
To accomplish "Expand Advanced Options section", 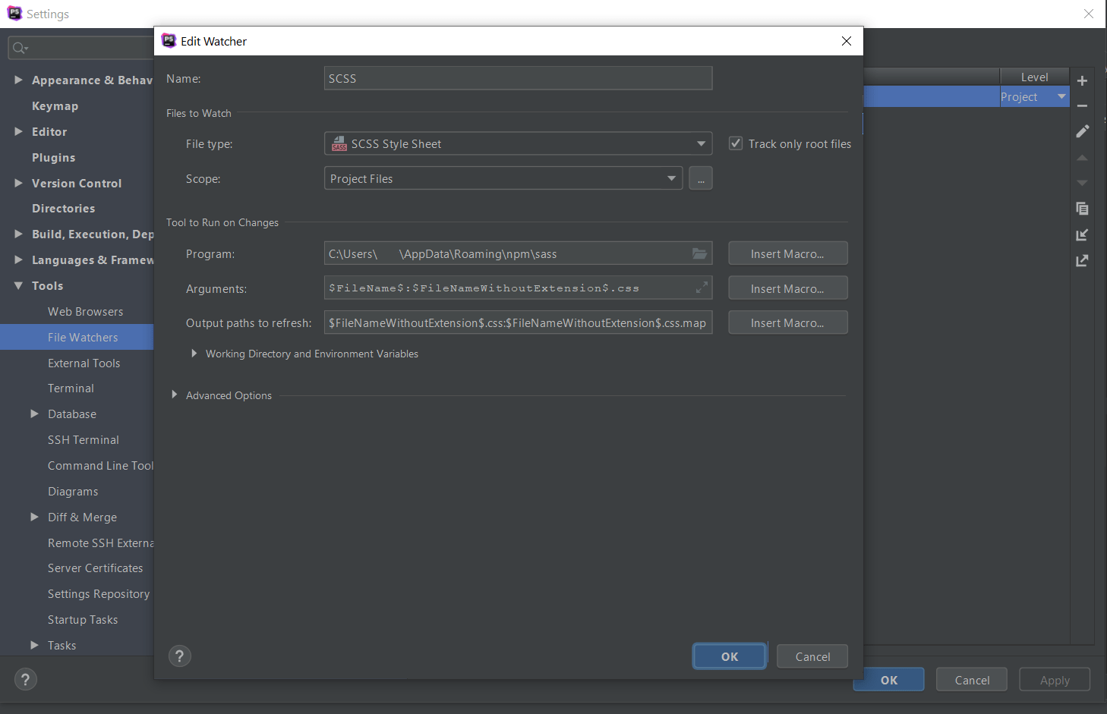I will (175, 395).
